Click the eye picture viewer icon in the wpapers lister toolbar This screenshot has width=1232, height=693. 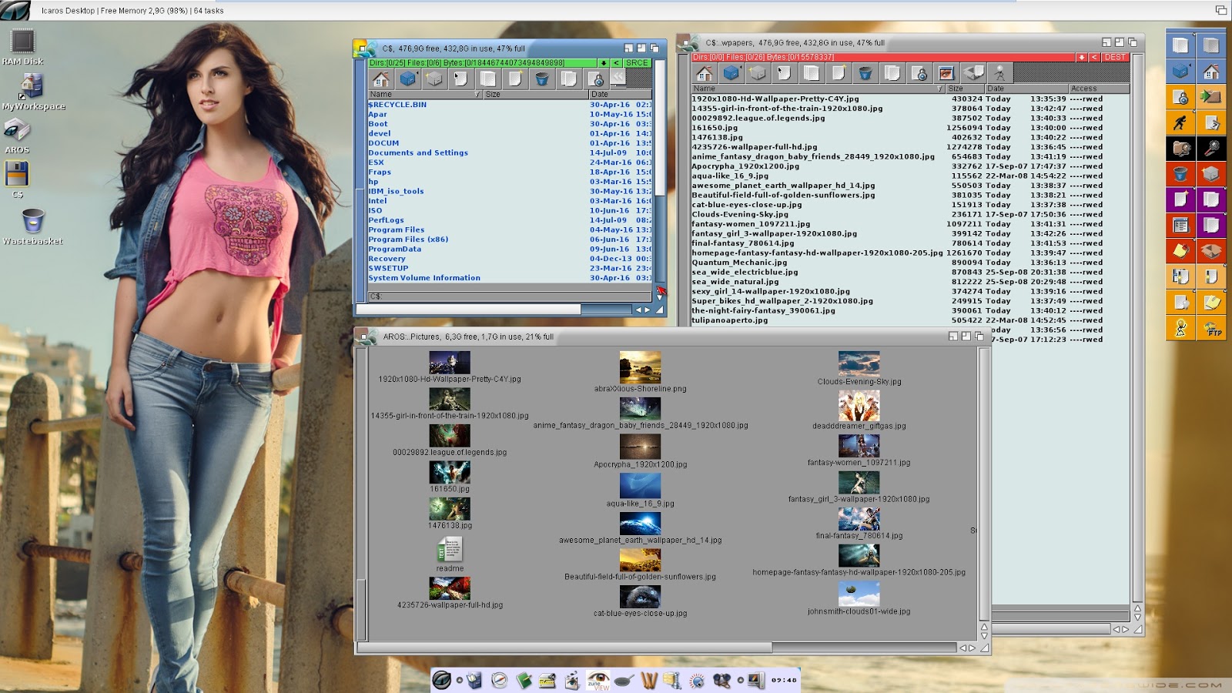[x=946, y=73]
